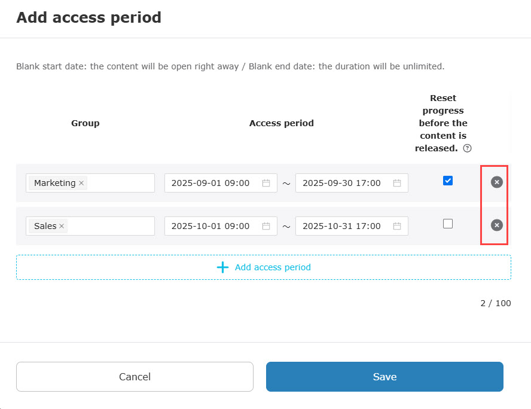Click the 2025-10-31 17:00 end date text
The width and height of the screenshot is (531, 409).
coord(341,226)
